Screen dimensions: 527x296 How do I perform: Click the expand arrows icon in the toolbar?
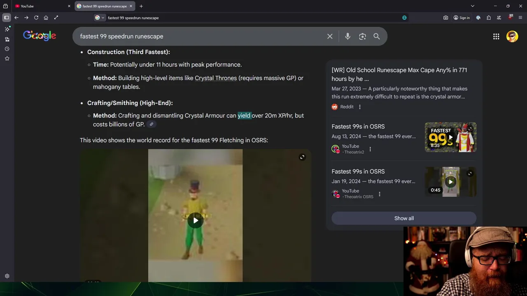[56, 18]
